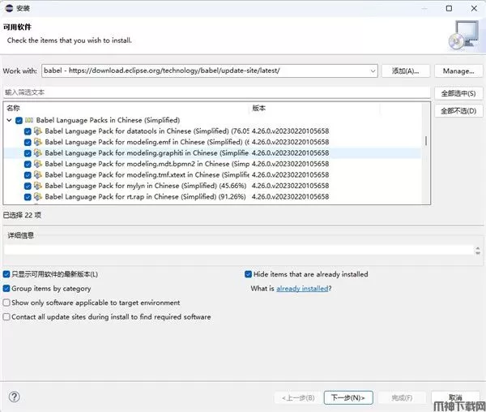Close the 安装 dialog window
This screenshot has width=486, height=412.
click(x=474, y=8)
